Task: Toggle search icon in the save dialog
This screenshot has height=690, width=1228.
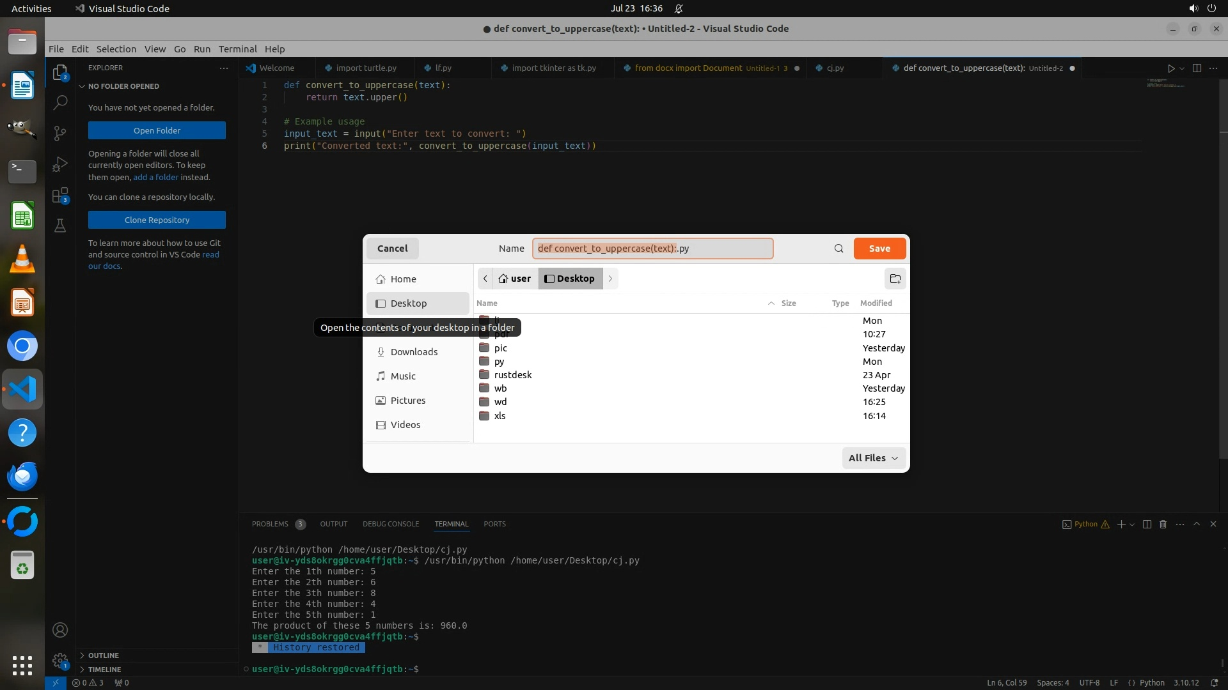Action: (838, 249)
